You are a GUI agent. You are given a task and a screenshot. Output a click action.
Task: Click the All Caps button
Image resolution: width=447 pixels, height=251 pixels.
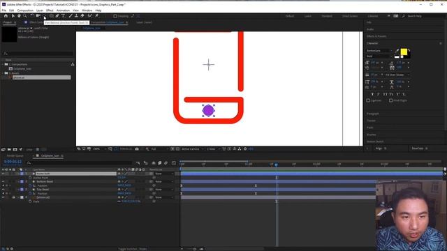385,94
